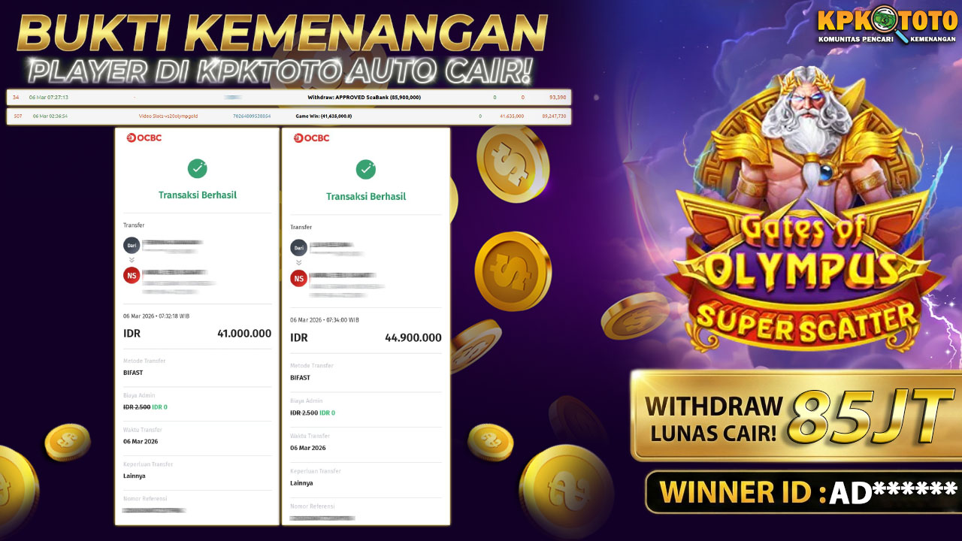Click the Transaksi Berhasil text on left receipt
The height and width of the screenshot is (541, 962).
pyautogui.click(x=198, y=195)
